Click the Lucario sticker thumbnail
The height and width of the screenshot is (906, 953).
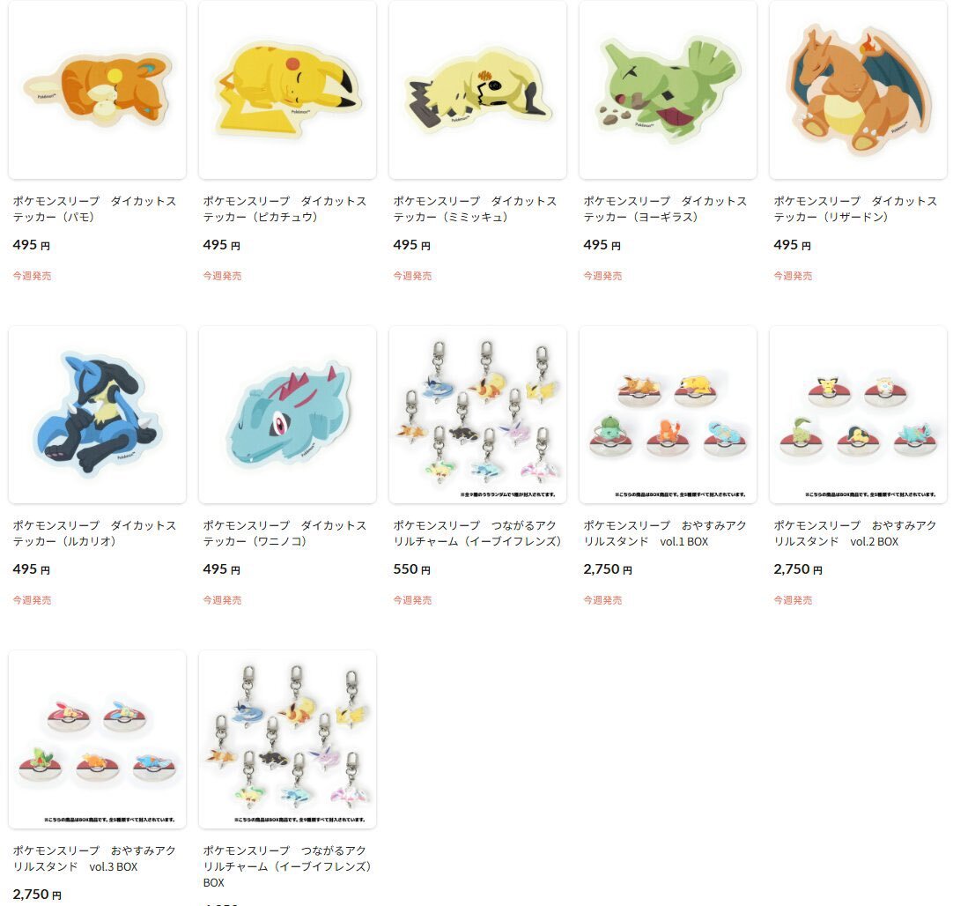click(97, 415)
